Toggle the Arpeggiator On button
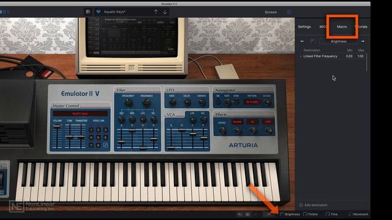The height and width of the screenshot is (220, 392). point(218,102)
